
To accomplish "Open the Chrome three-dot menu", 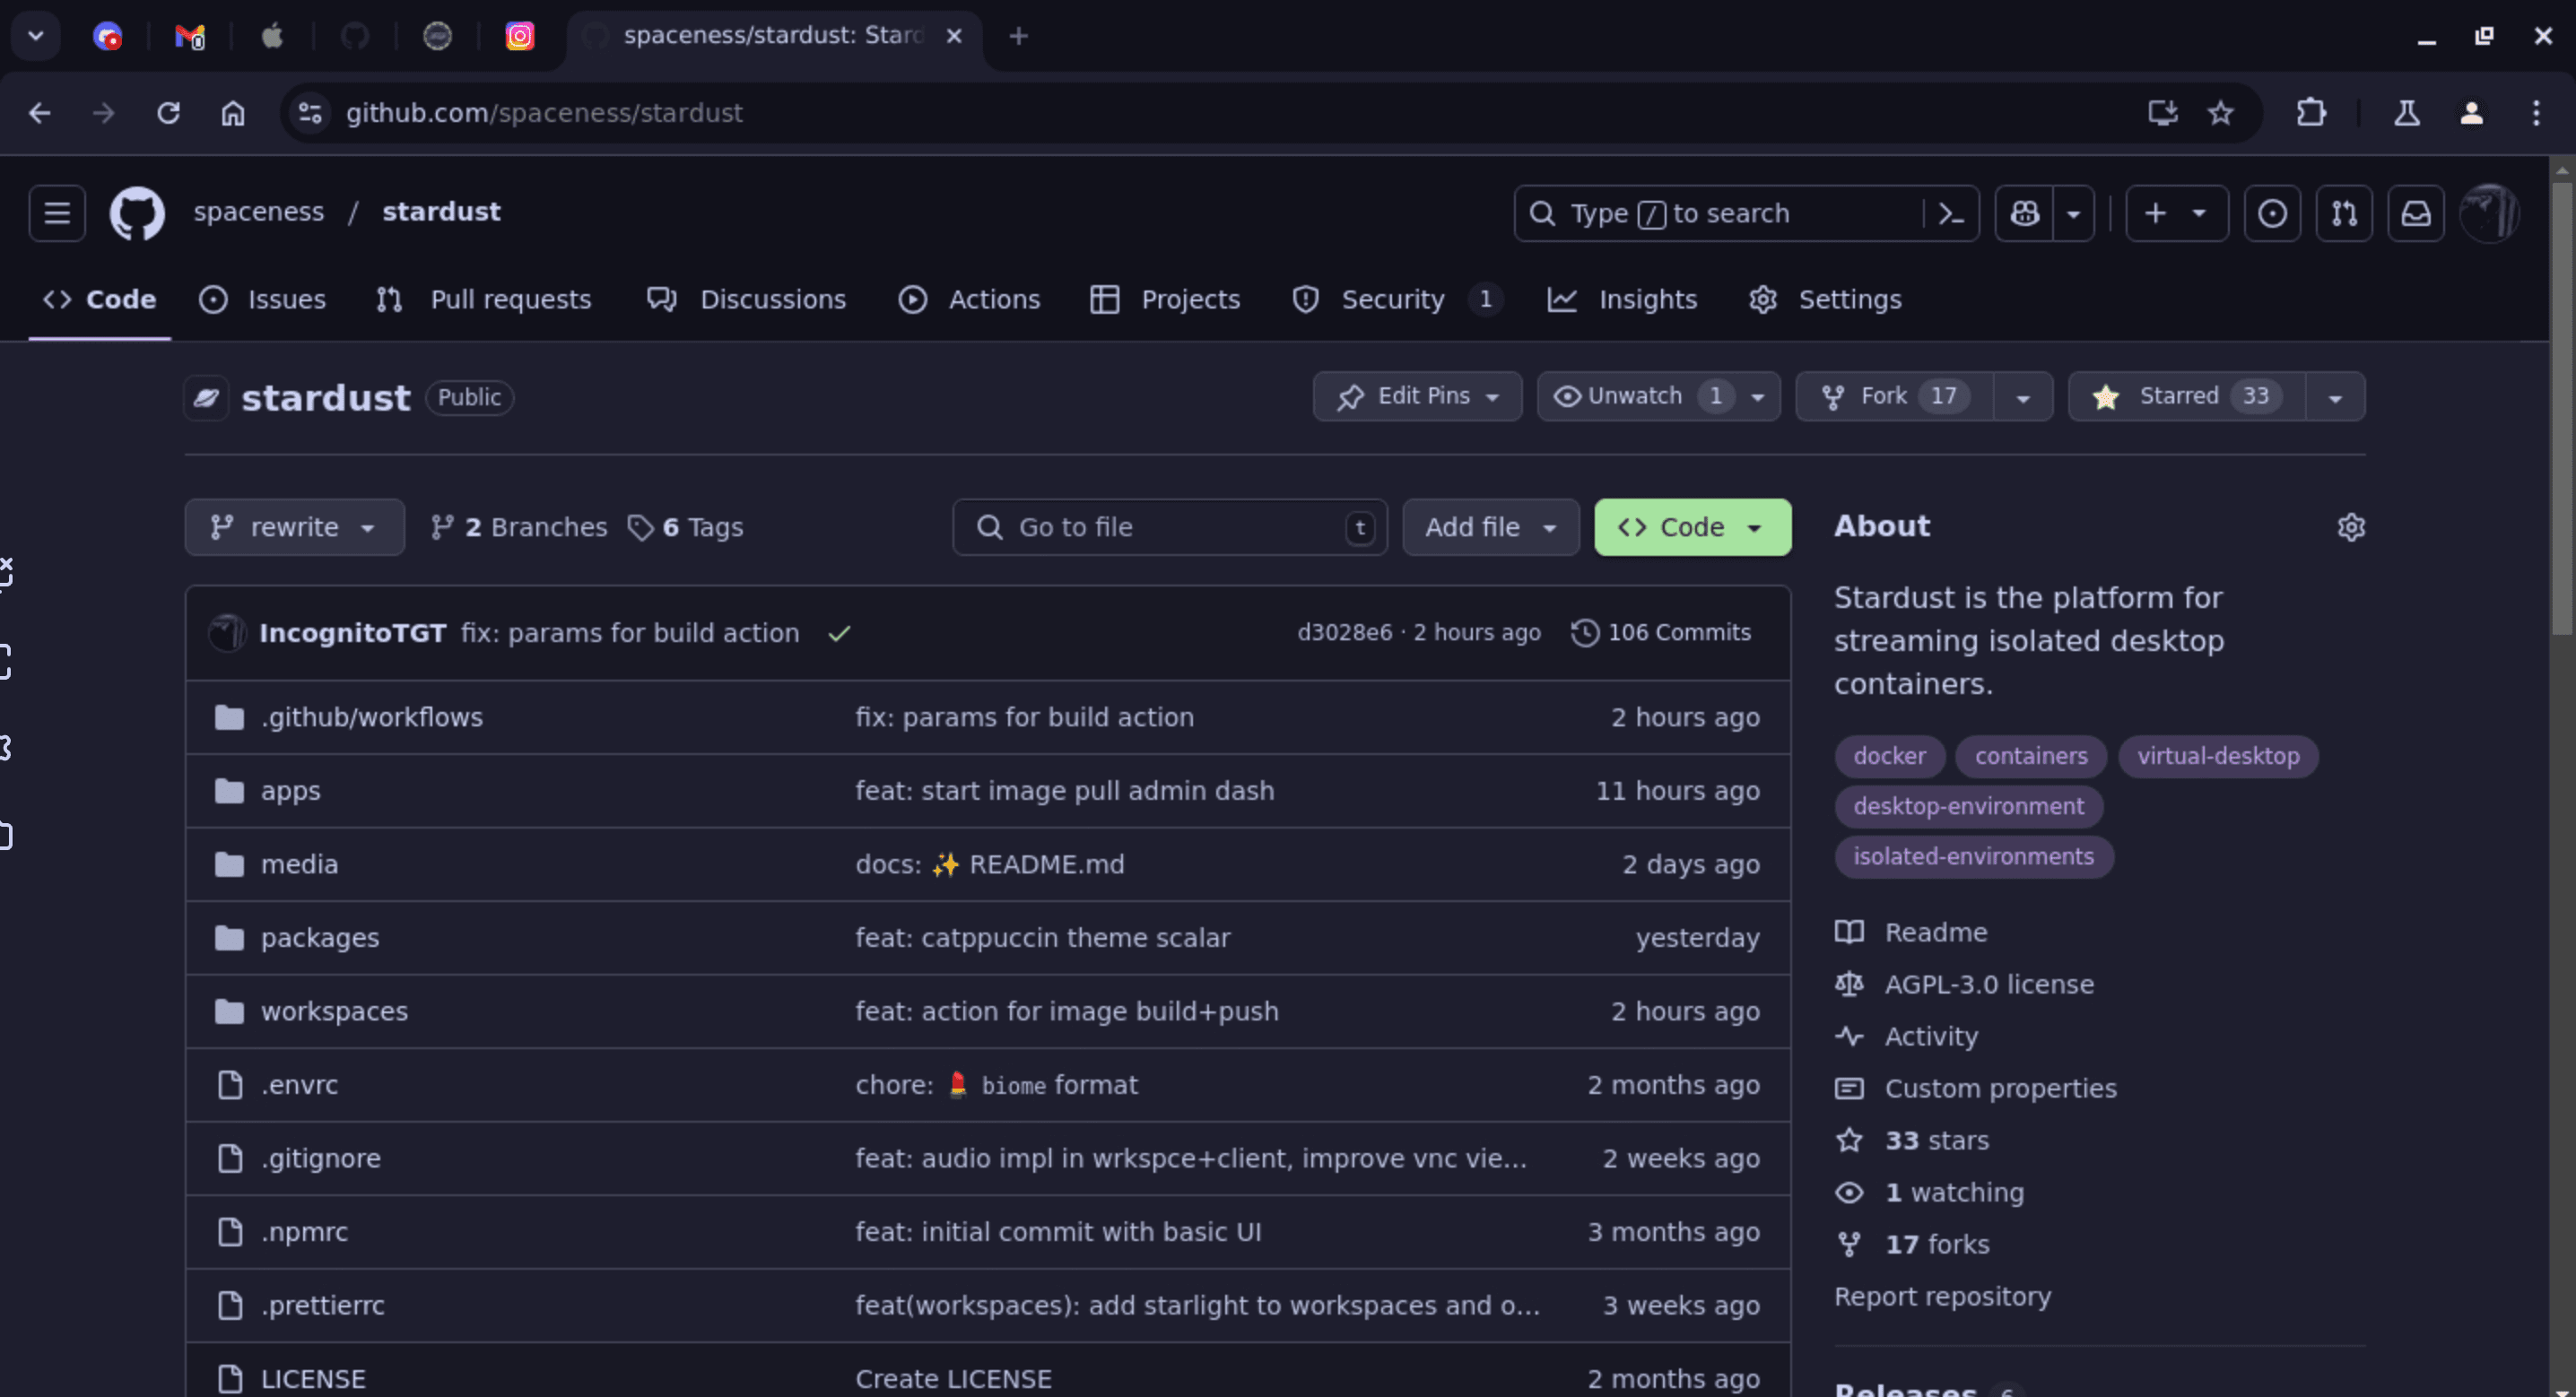I will [x=2535, y=113].
